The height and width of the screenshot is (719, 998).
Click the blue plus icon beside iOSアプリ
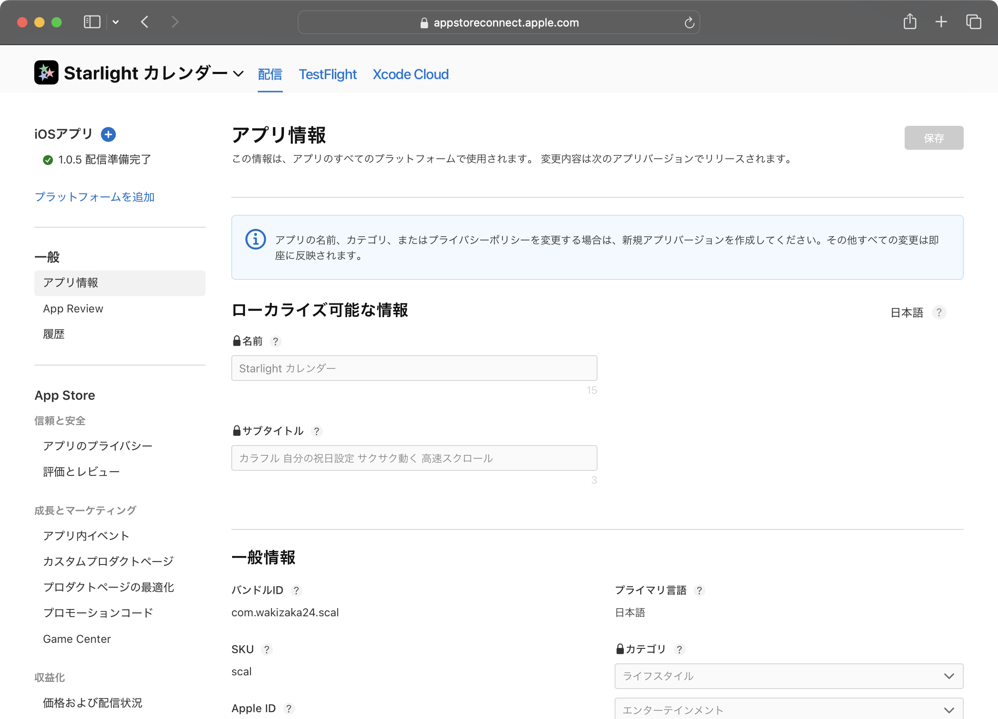tap(108, 134)
